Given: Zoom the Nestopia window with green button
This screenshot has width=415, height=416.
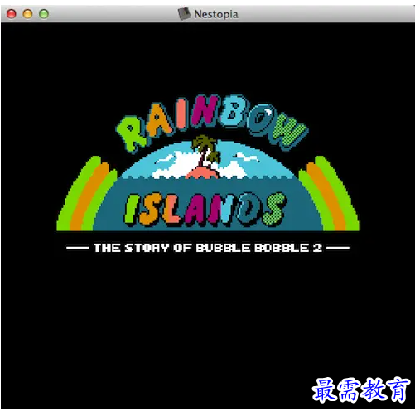Looking at the screenshot, I should [44, 14].
